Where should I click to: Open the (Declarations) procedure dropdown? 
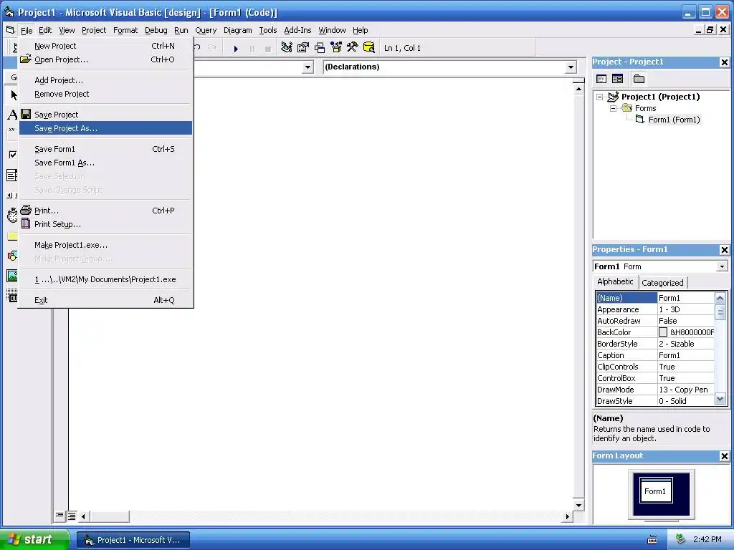571,67
